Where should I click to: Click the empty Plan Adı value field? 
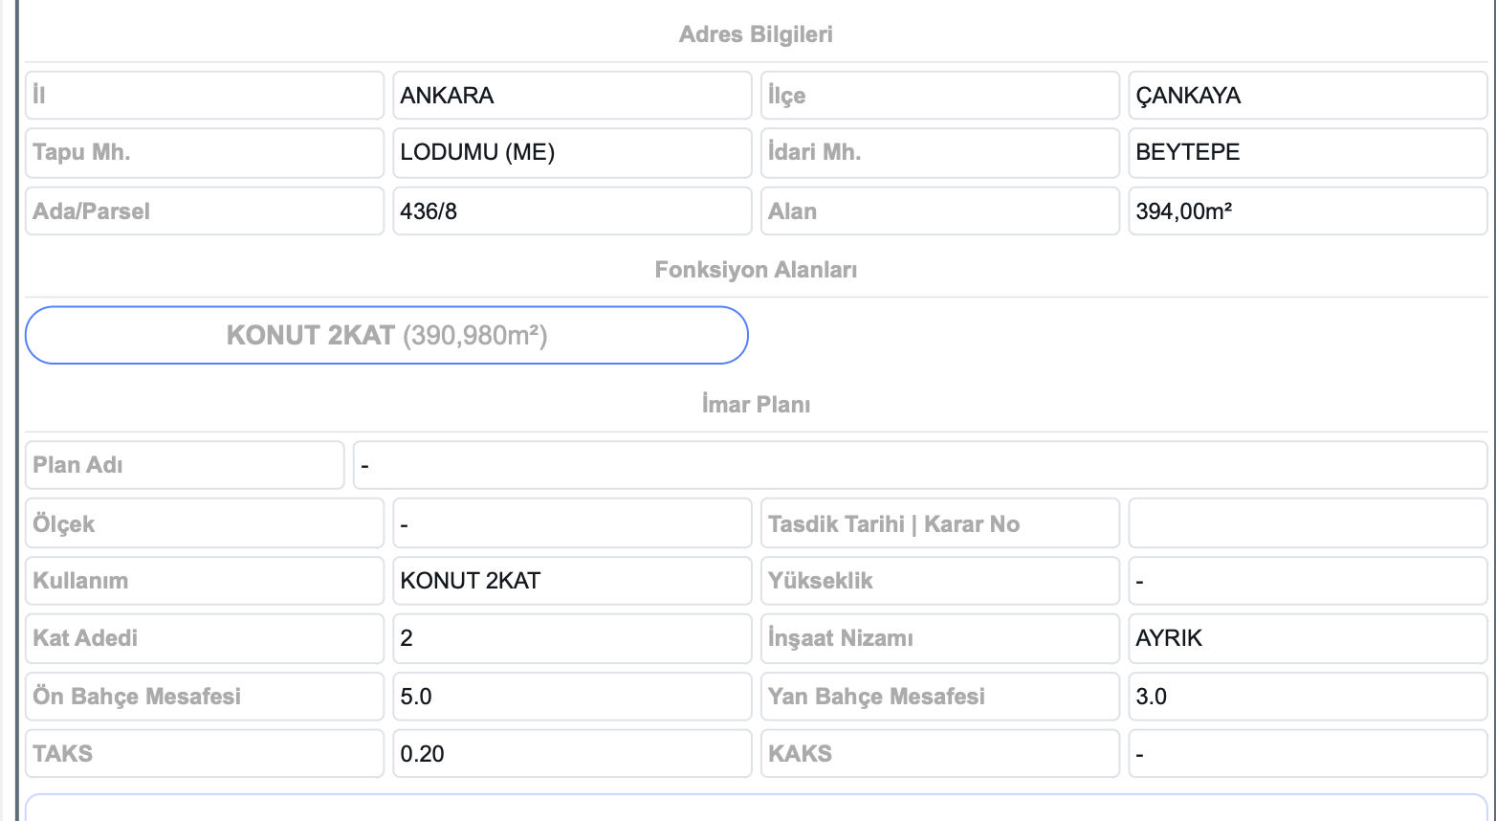tap(919, 465)
